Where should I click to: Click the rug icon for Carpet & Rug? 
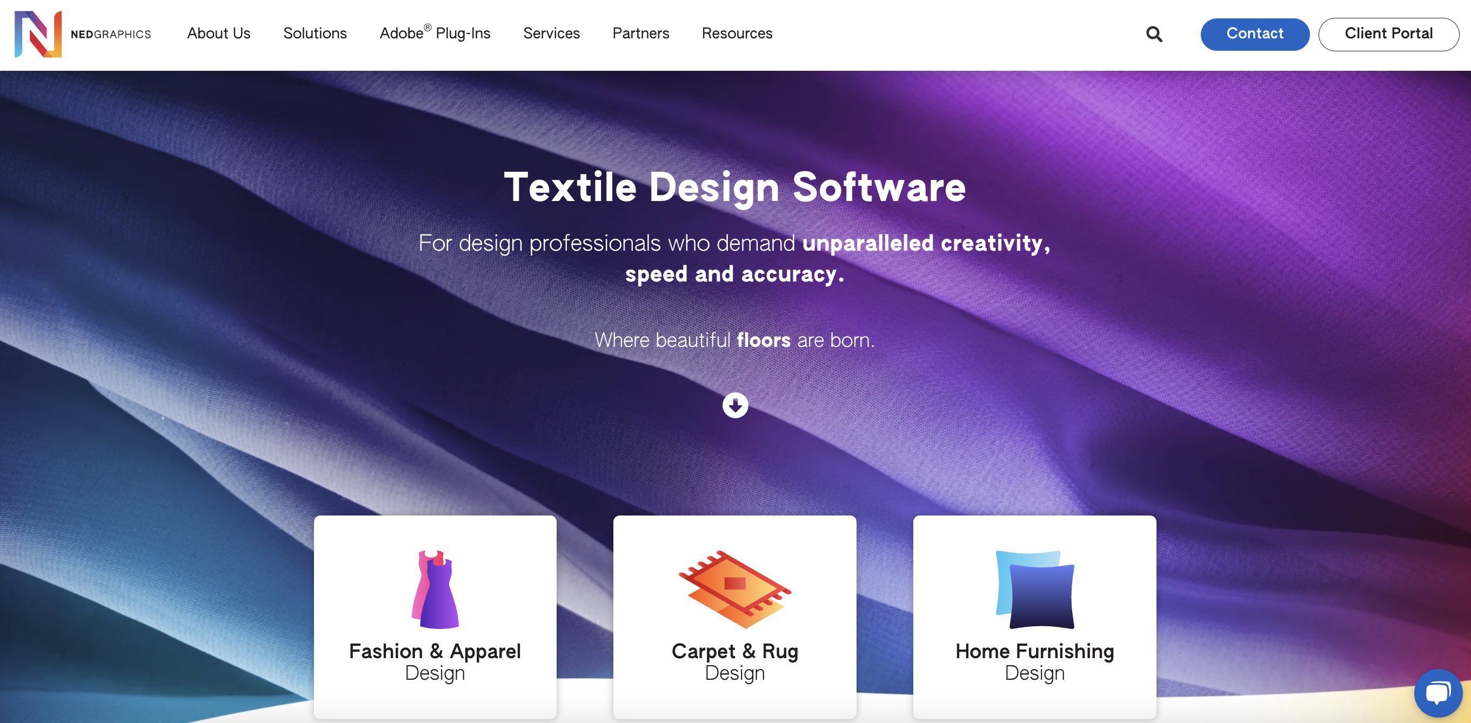click(735, 589)
